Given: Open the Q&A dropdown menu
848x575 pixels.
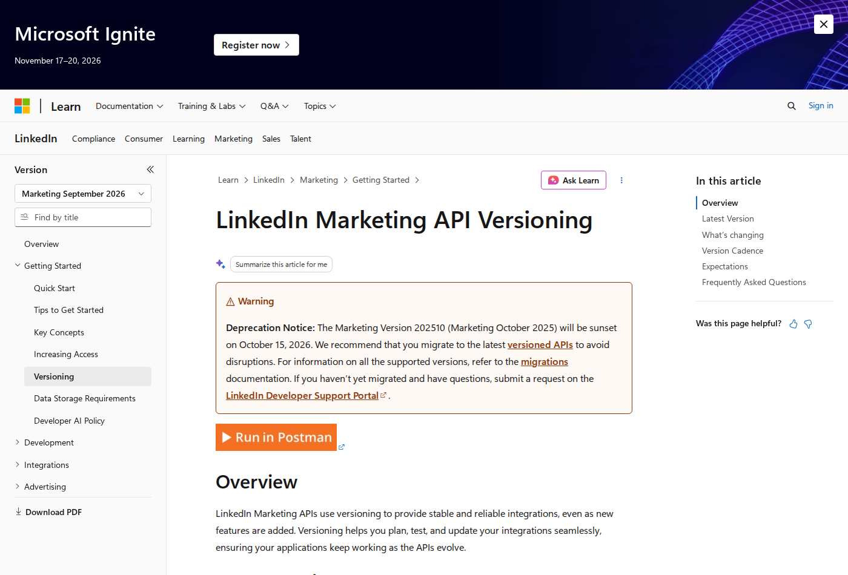Looking at the screenshot, I should click(274, 106).
